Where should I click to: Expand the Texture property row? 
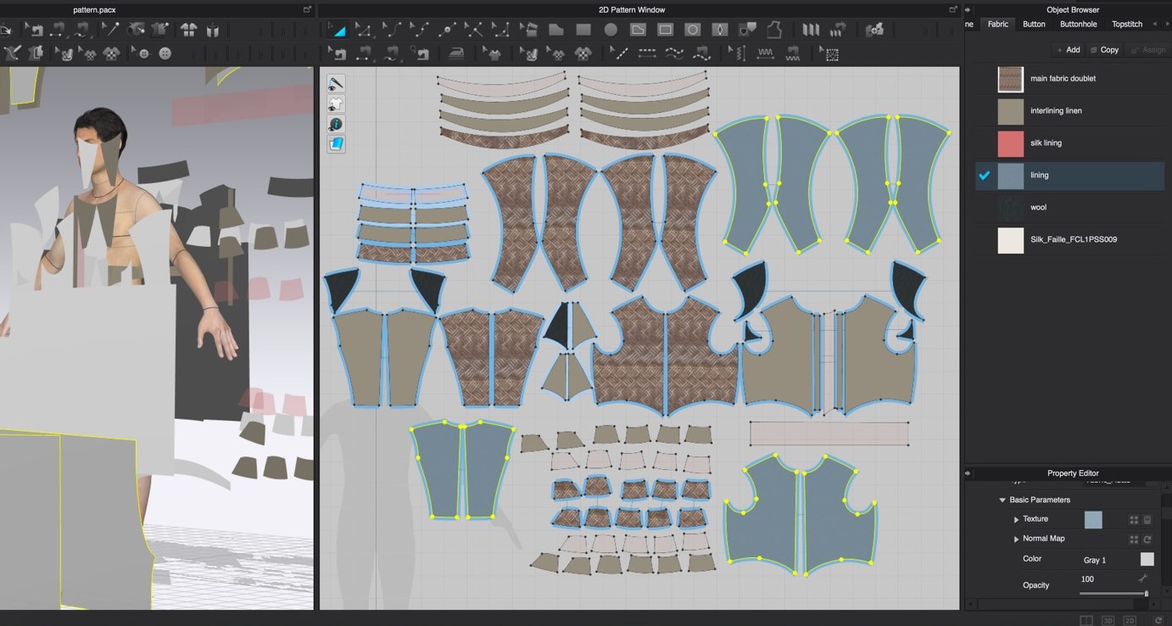1016,519
